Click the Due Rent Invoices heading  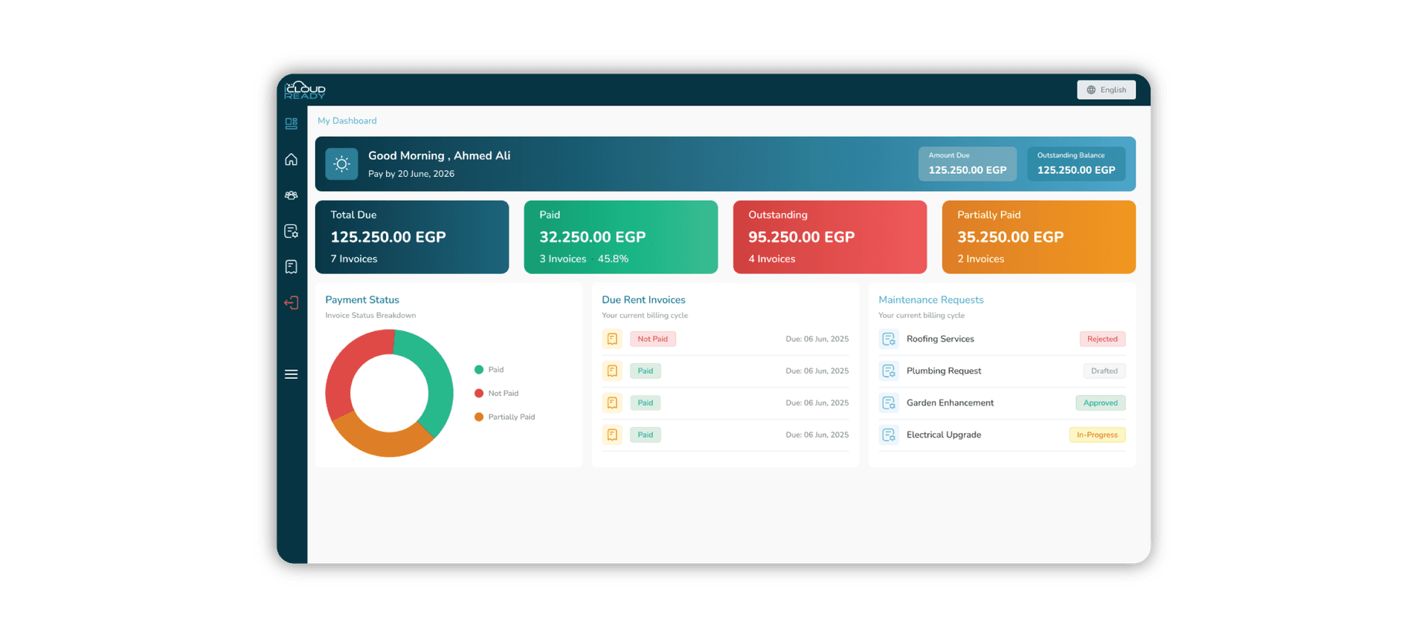point(643,300)
